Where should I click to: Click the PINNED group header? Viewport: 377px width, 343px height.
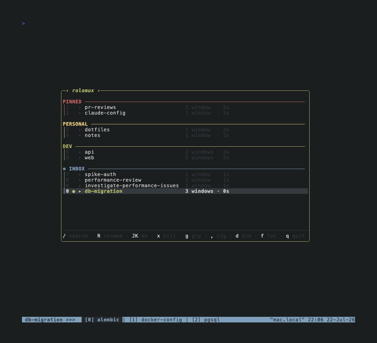[72, 102]
